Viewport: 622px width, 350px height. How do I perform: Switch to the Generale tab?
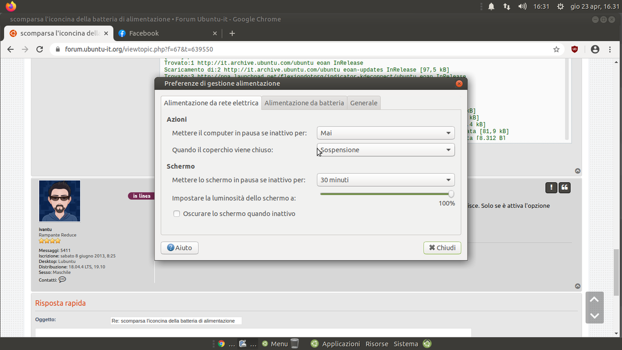click(363, 103)
